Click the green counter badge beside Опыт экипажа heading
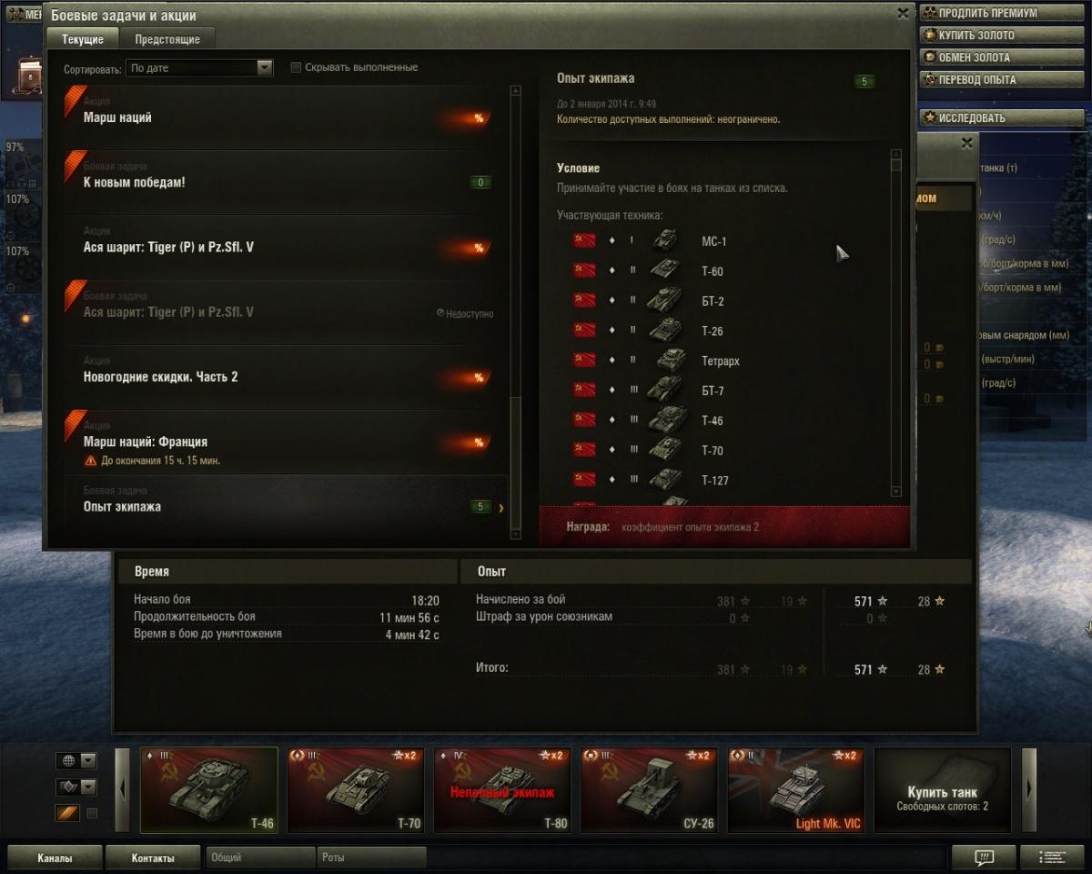Image resolution: width=1092 pixels, height=874 pixels. coord(864,82)
